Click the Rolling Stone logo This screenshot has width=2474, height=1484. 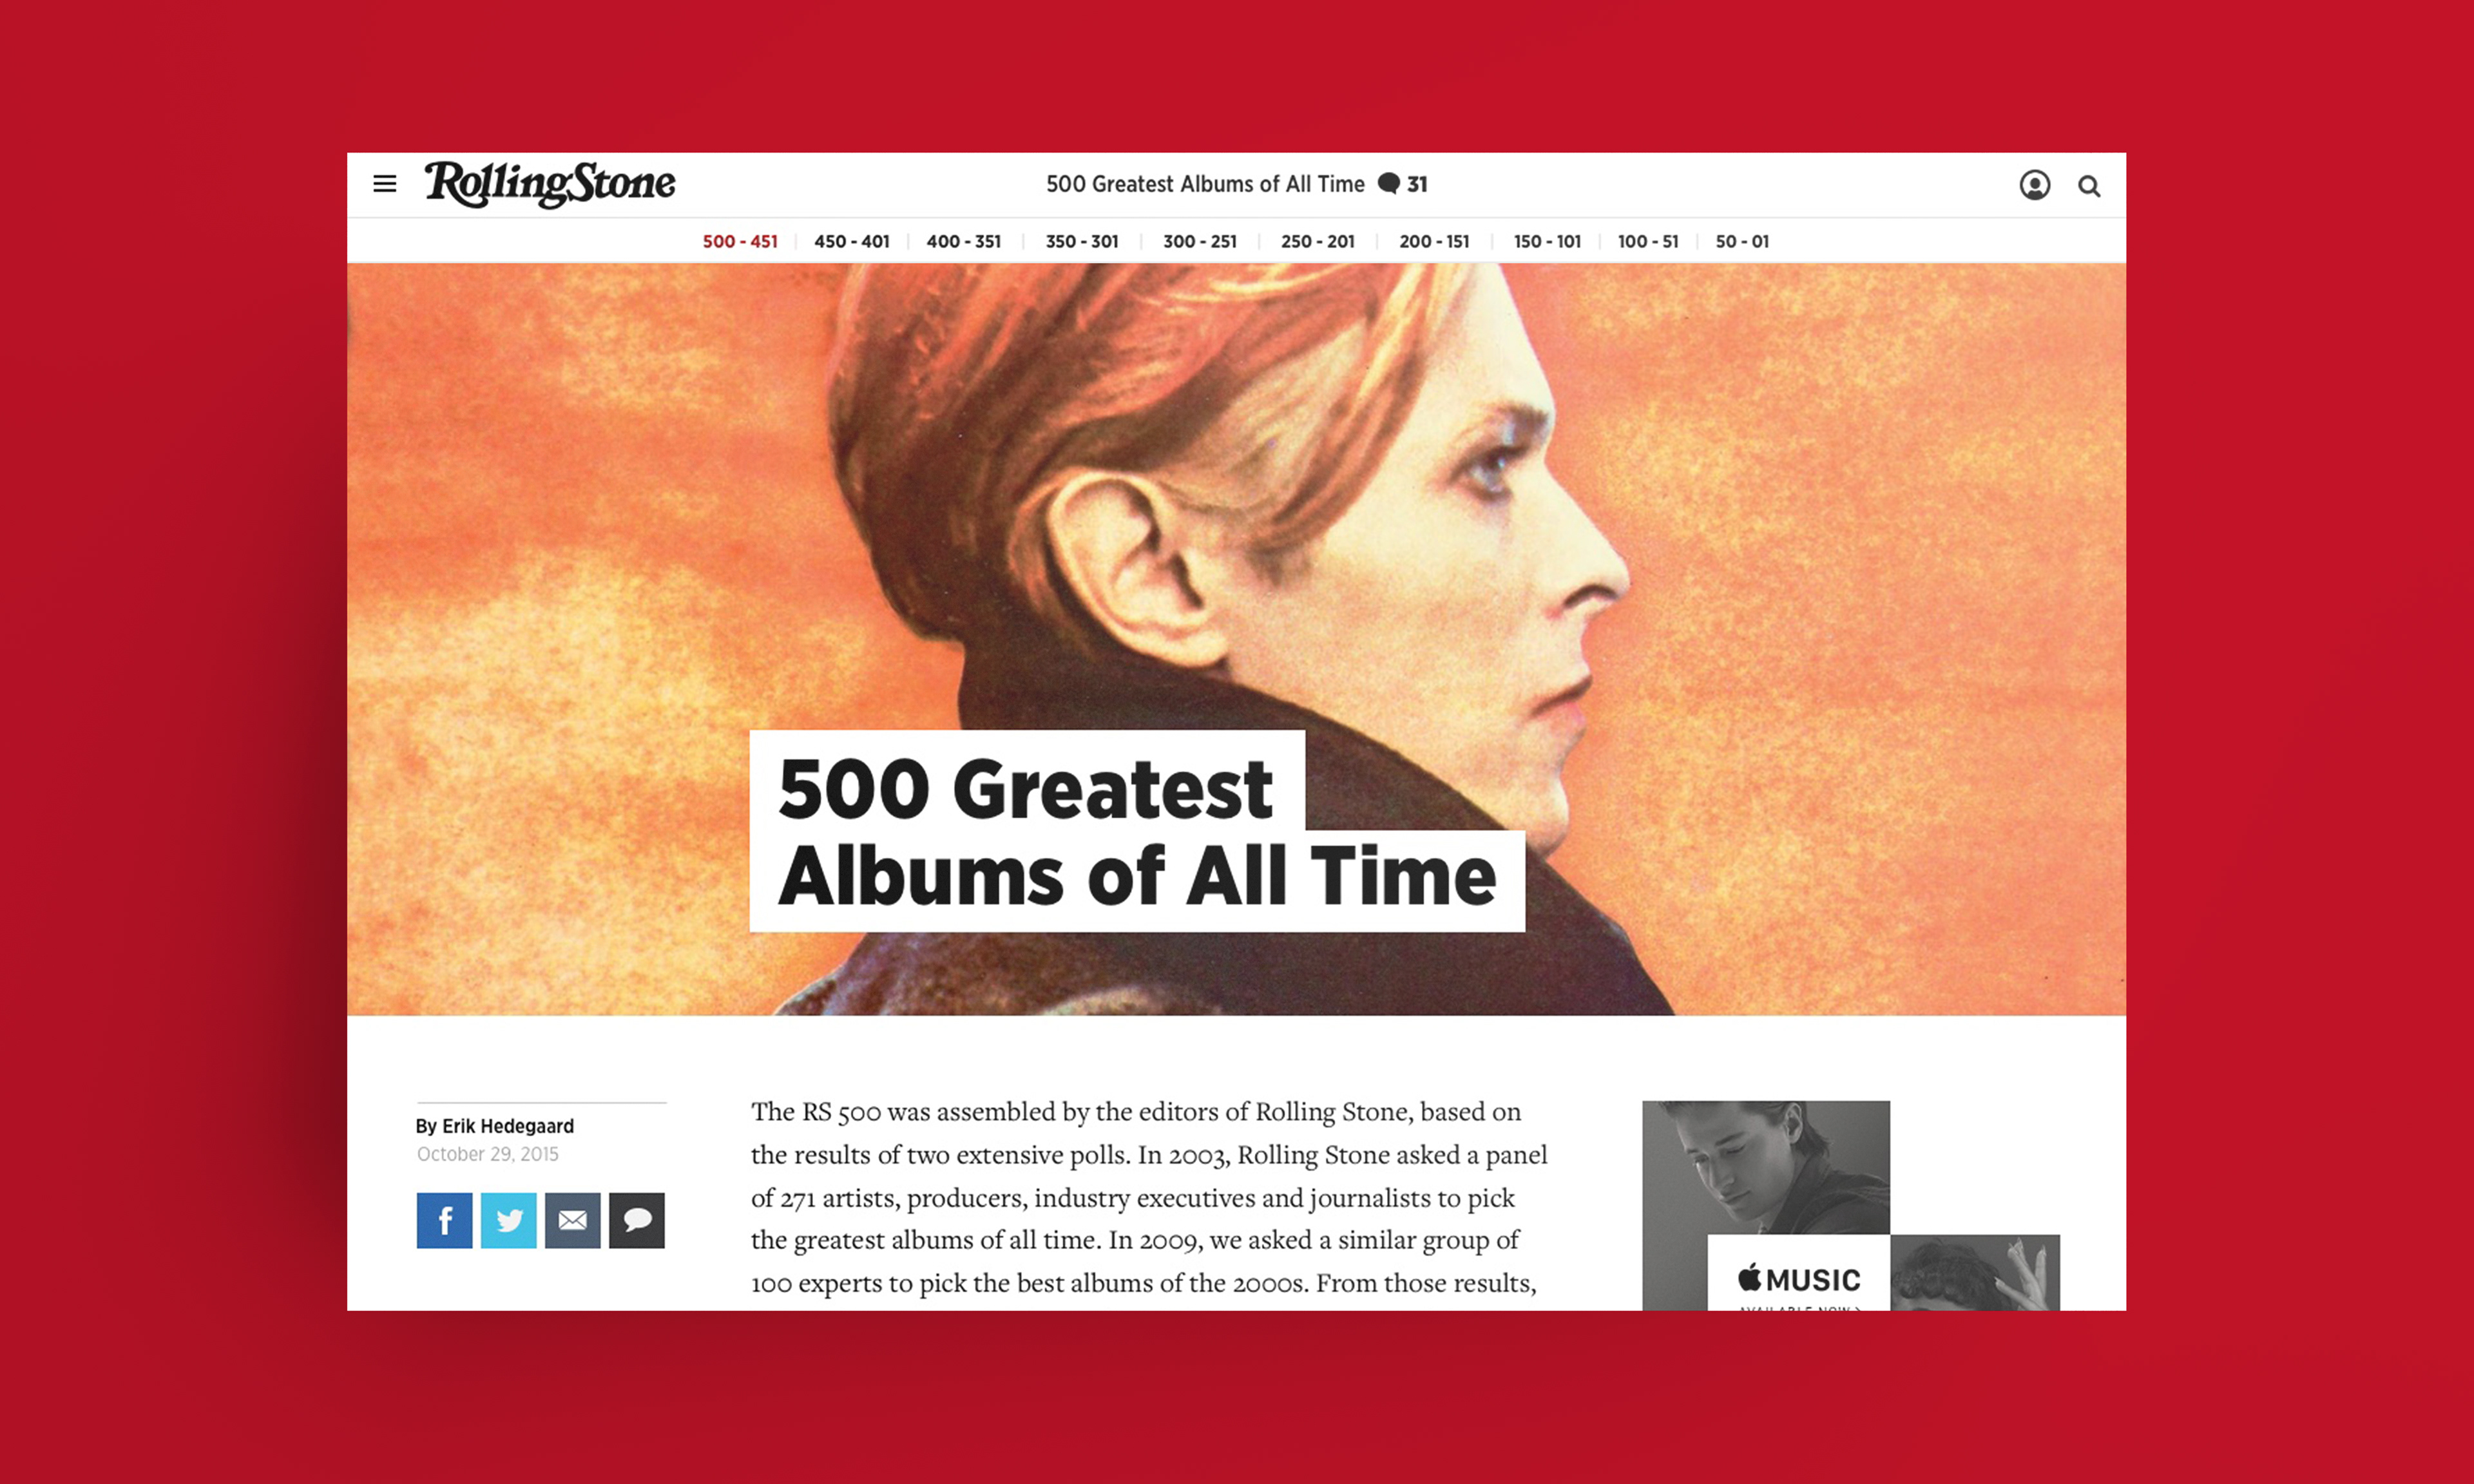[550, 184]
